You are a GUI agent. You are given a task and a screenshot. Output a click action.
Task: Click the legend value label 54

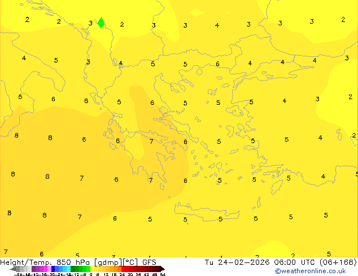[x=163, y=274]
